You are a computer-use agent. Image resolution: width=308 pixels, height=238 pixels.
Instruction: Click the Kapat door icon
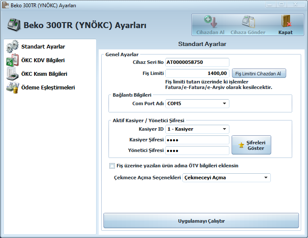click(x=285, y=21)
